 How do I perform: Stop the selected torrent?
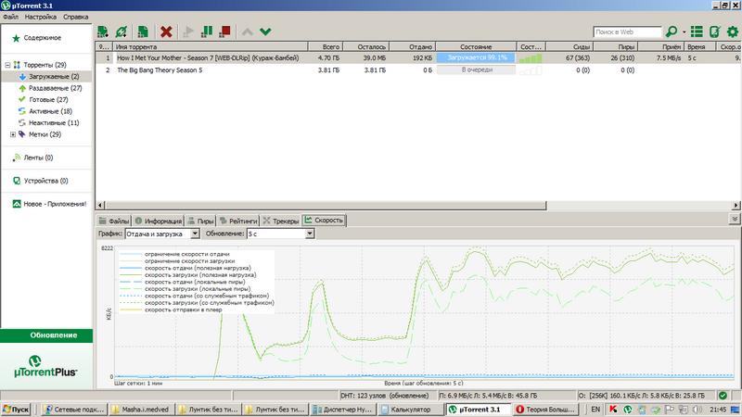click(224, 32)
